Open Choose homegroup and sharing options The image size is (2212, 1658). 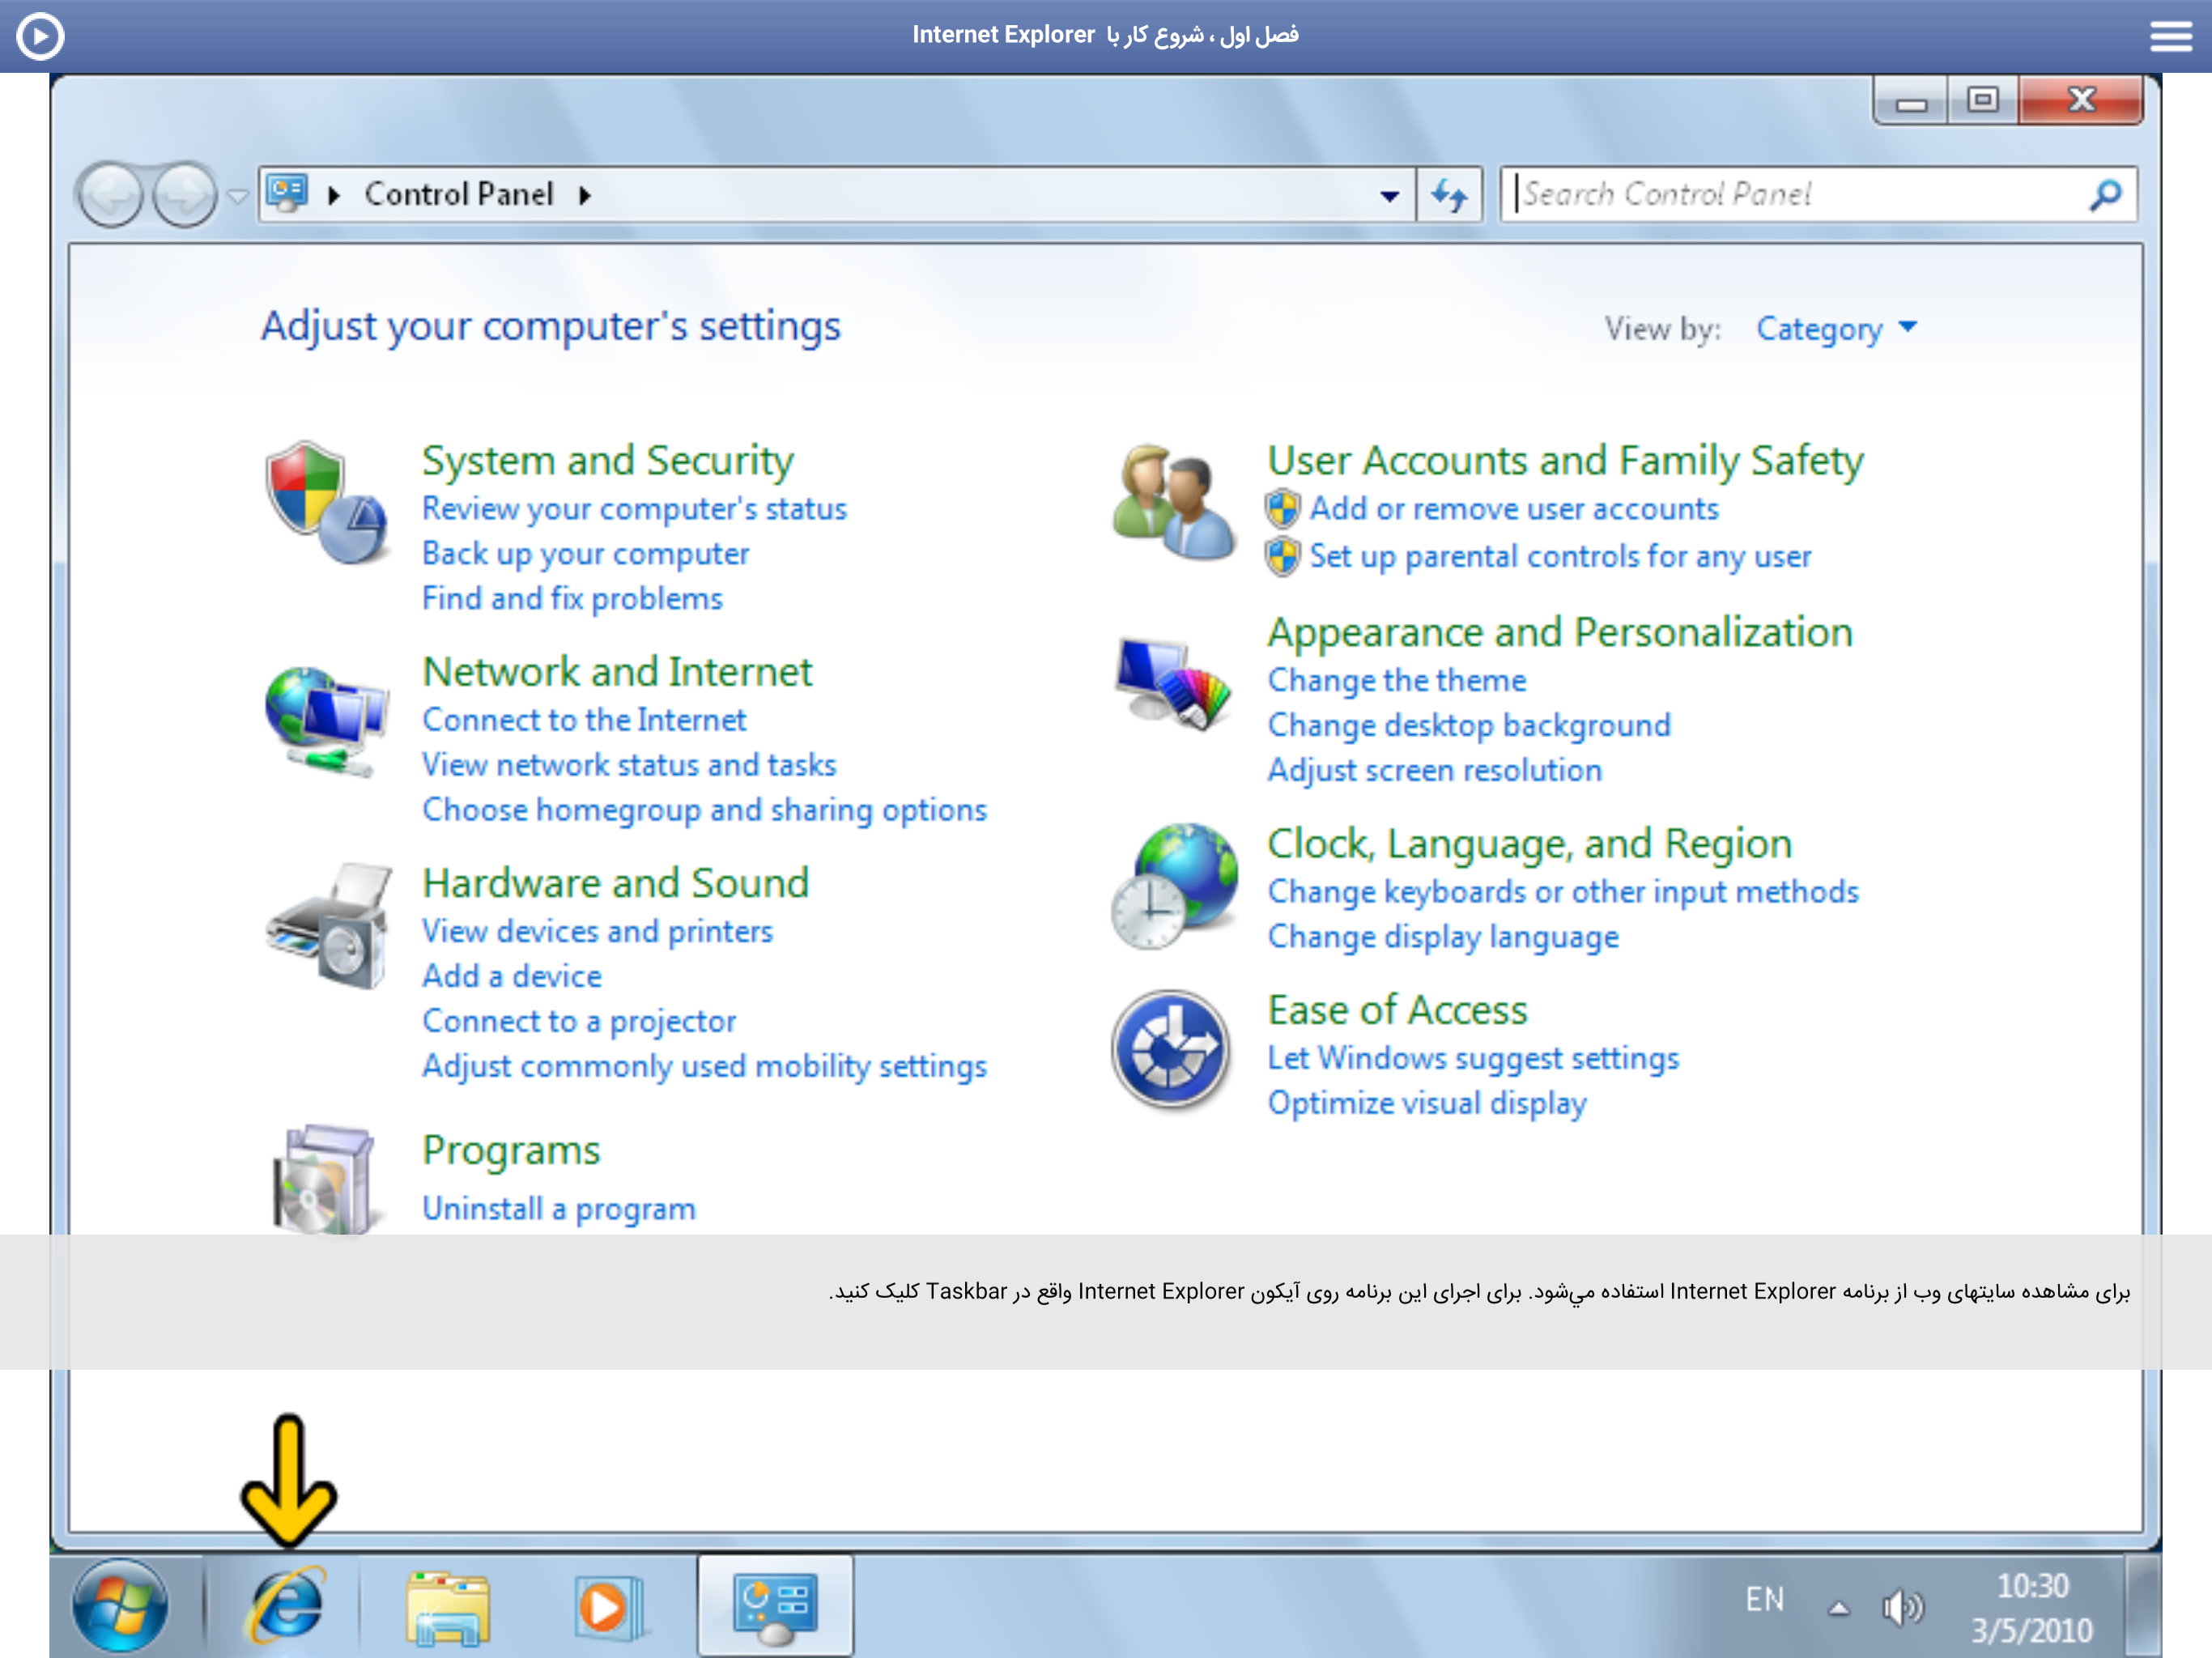coord(704,810)
